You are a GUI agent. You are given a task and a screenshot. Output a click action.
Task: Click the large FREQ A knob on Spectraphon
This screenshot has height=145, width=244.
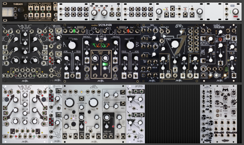click(x=72, y=45)
